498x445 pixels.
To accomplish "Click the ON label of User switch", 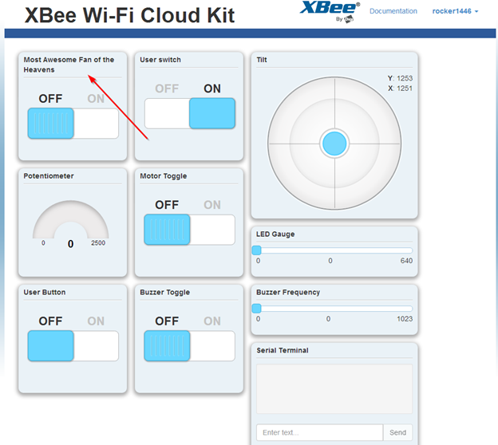I will tap(212, 89).
